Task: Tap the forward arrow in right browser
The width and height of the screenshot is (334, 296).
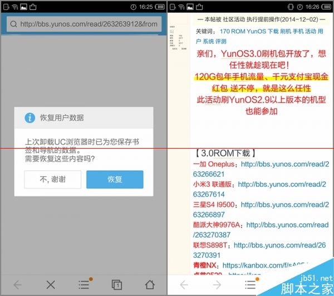Action: click(x=217, y=285)
